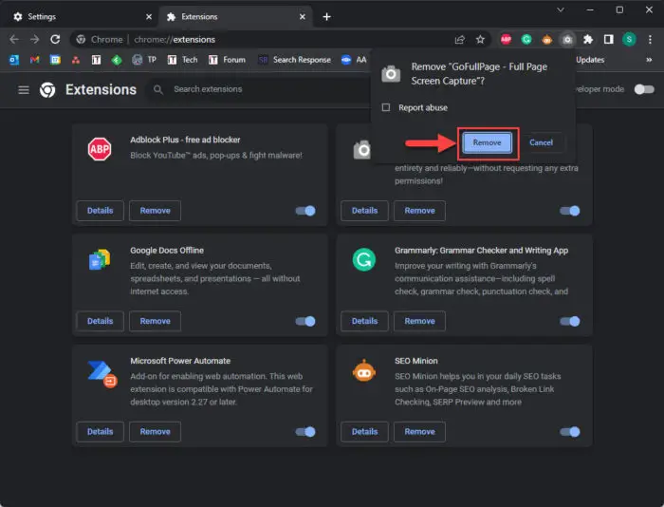Show more bookmarks via the overflow chevron
664x507 pixels.
point(649,60)
